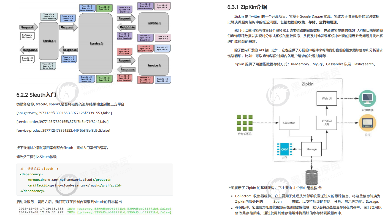Click the Response arrow leaving Service 1 leftward
The image size is (385, 215).
(28, 50)
